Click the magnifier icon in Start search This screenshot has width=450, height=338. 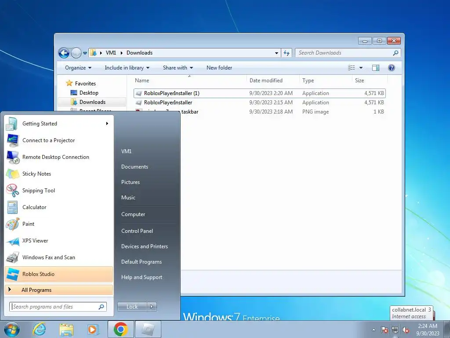pos(102,307)
